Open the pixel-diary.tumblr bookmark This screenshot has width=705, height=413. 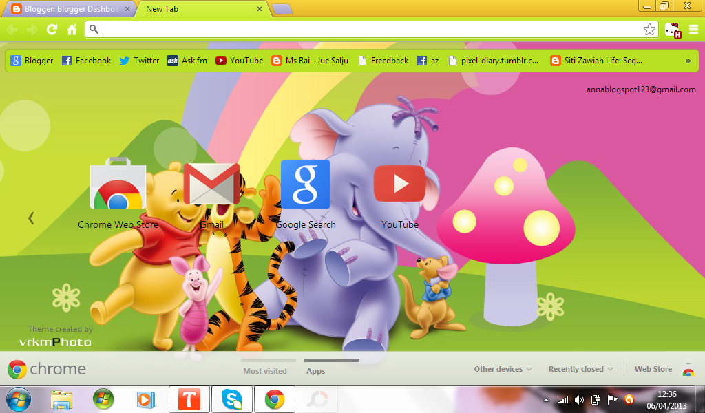pos(494,61)
